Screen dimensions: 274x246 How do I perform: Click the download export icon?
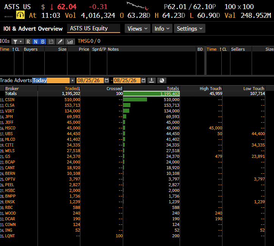(152, 80)
